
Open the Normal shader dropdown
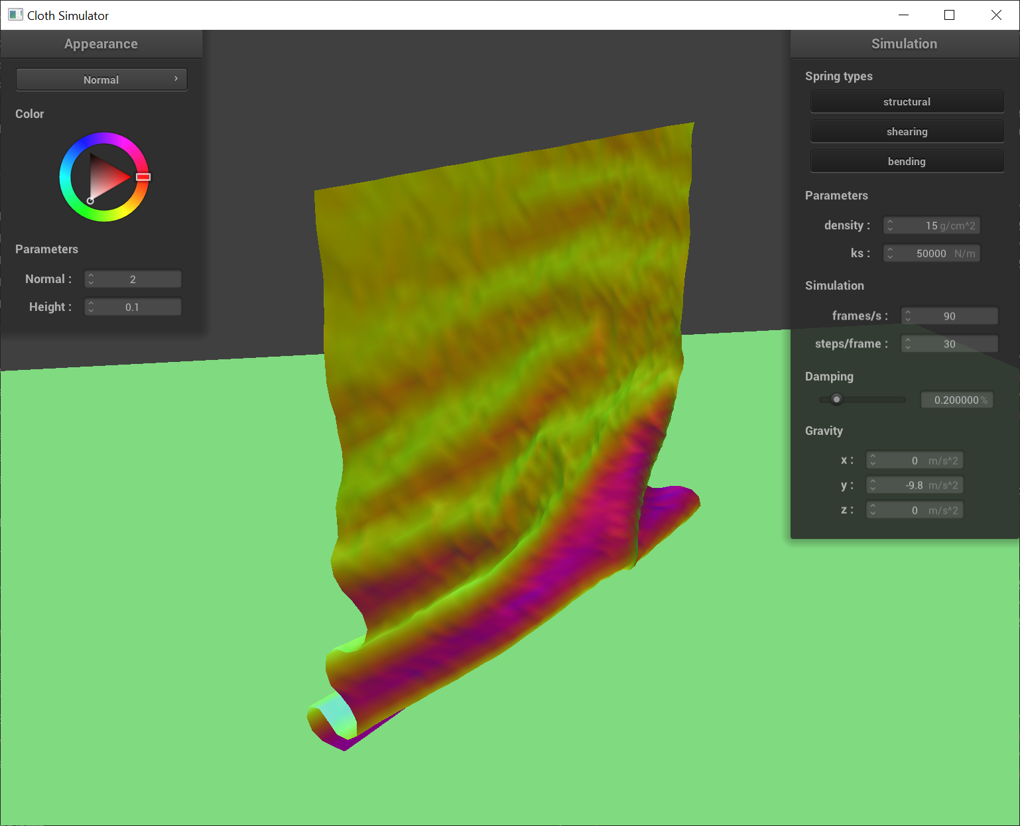point(101,80)
